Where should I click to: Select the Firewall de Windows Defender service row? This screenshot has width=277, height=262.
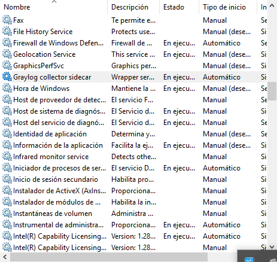tap(133, 43)
